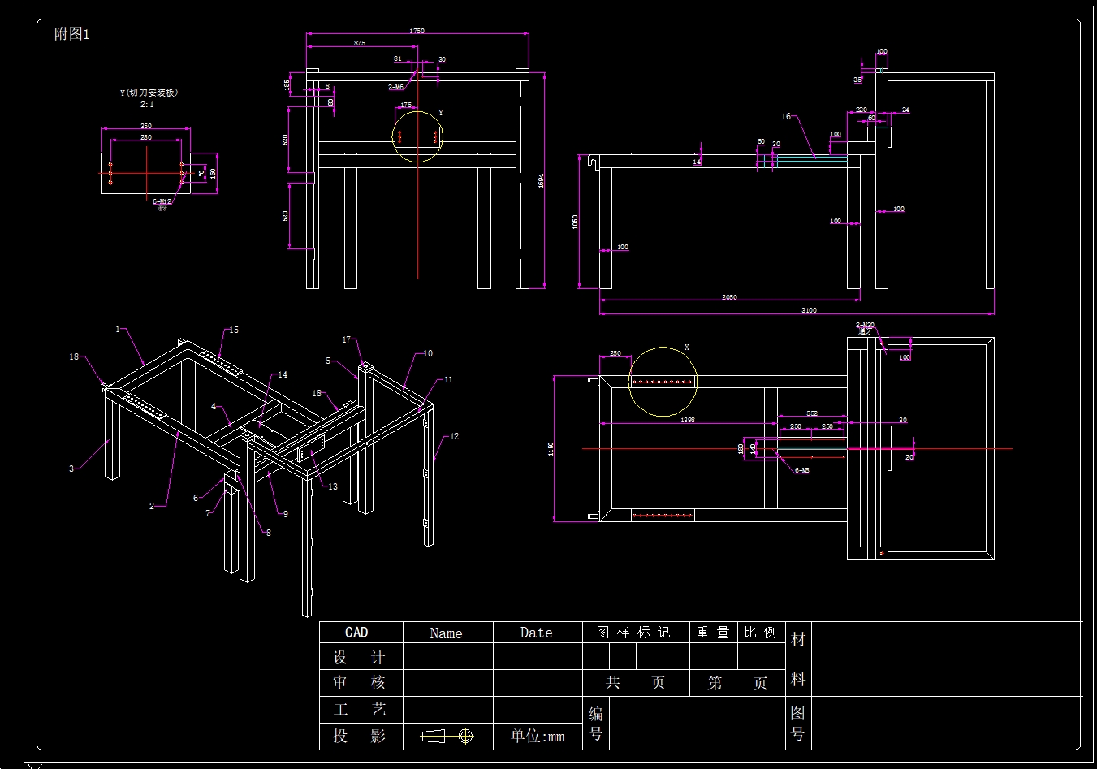
Task: Select the X label near the detail circle
Action: pyautogui.click(x=687, y=347)
